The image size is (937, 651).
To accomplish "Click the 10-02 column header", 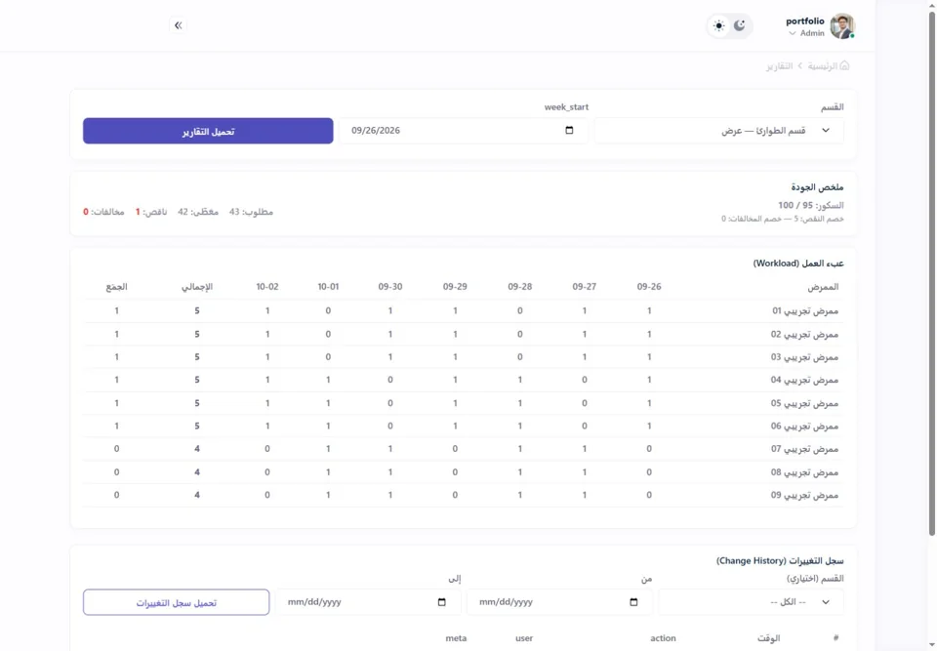I will click(267, 286).
